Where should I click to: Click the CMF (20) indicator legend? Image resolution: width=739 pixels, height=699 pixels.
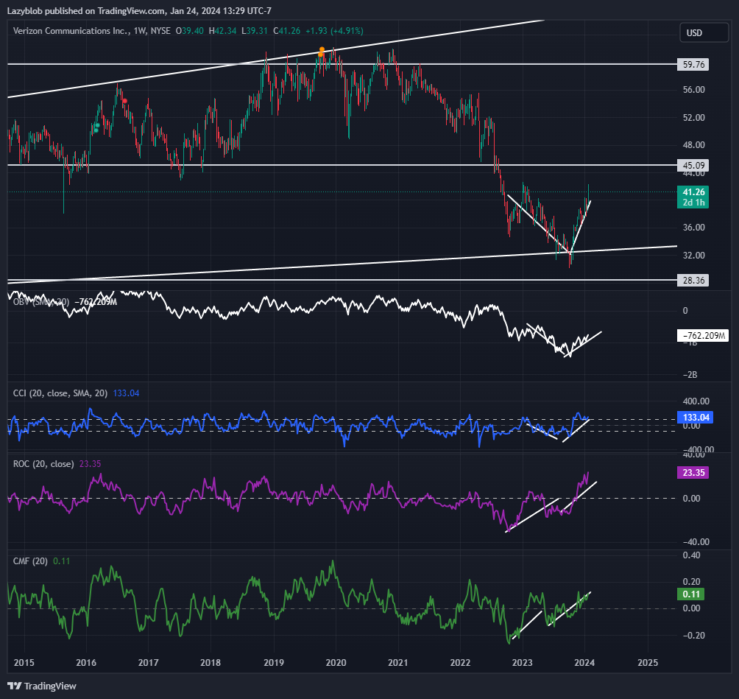(30, 561)
